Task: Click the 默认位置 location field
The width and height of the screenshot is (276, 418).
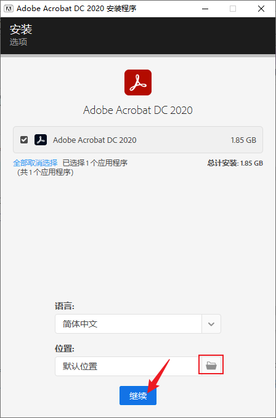Action: 128,366
